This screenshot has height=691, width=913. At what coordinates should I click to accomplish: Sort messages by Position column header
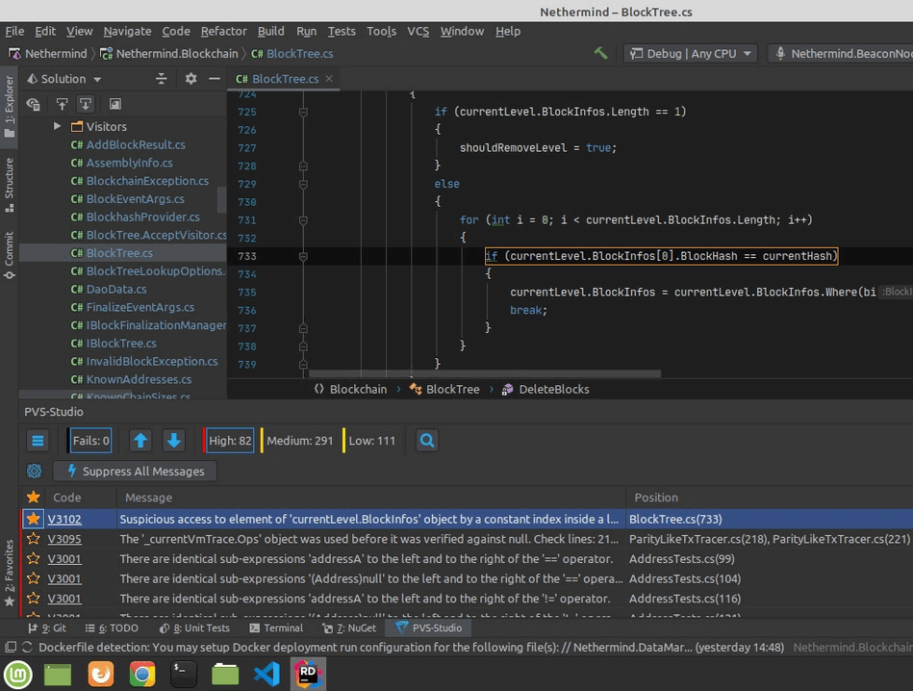pyautogui.click(x=655, y=498)
